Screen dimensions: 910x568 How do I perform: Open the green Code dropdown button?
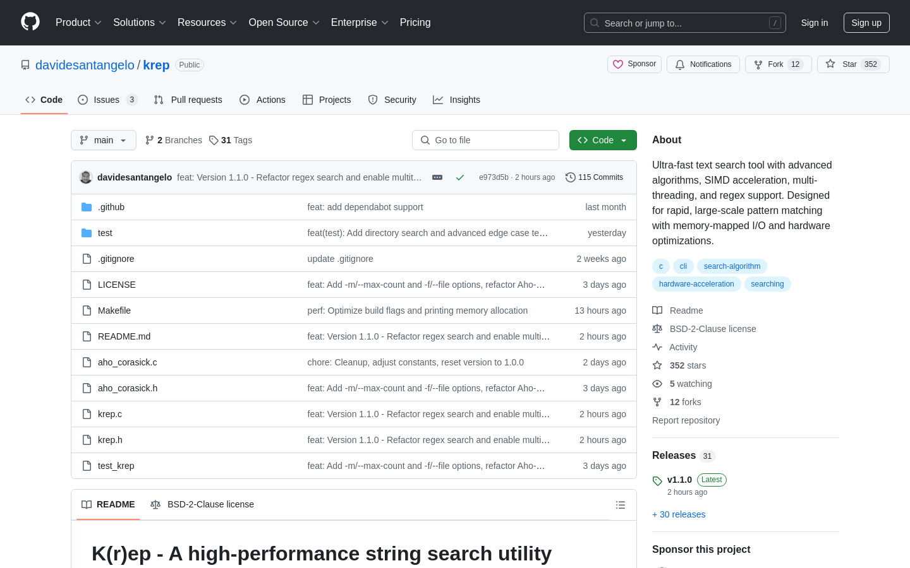[603, 140]
